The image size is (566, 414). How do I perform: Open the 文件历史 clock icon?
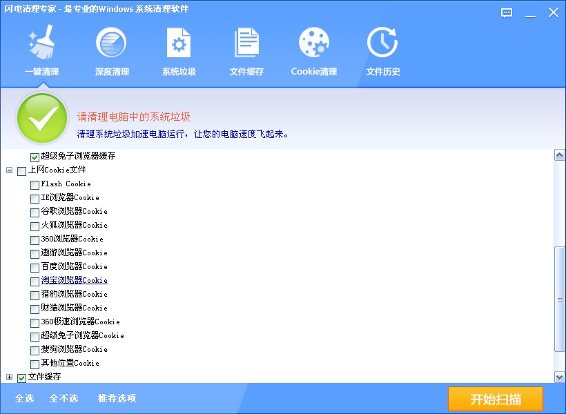point(382,43)
